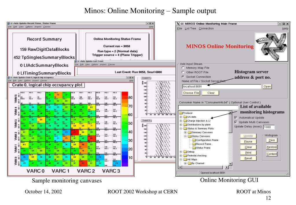Expand the VA data tree node

coord(181,117)
